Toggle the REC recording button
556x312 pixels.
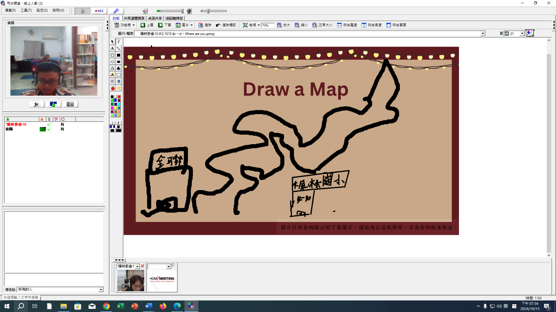[x=99, y=11]
